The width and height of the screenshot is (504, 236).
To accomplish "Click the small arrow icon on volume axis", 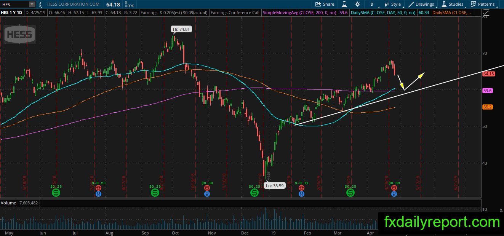I will (x=500, y=209).
